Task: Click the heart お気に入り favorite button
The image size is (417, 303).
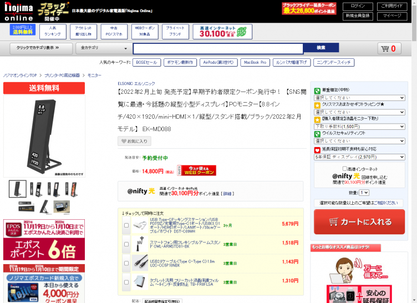Action: [x=134, y=141]
